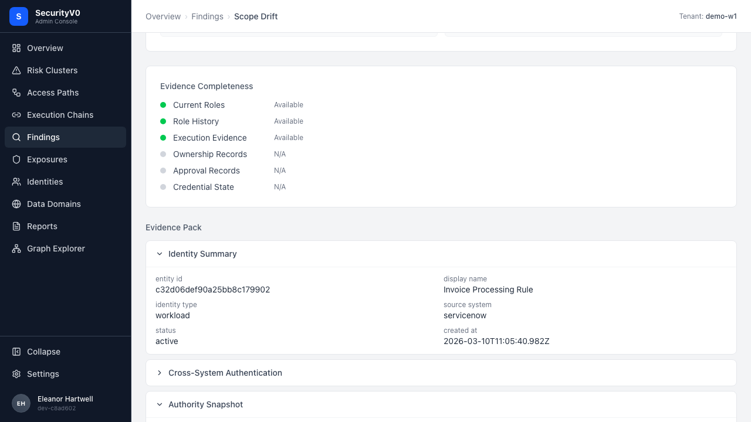Collapse Authority Snapshot section chevron

tap(160, 404)
